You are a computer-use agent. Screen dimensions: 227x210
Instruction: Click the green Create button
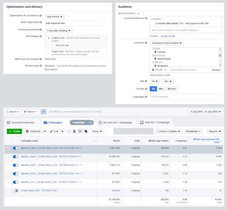[14, 131]
